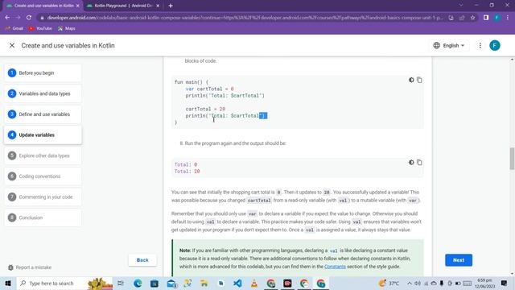The height and width of the screenshot is (290, 515).
Task: Bookmark this page with star icon
Action: click(472, 18)
